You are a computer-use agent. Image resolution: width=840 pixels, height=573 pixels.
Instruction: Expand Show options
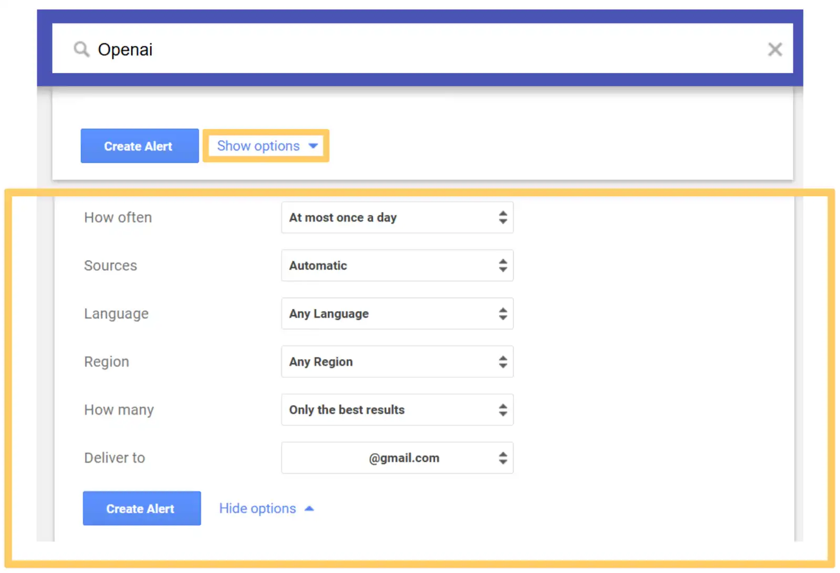[x=267, y=146]
